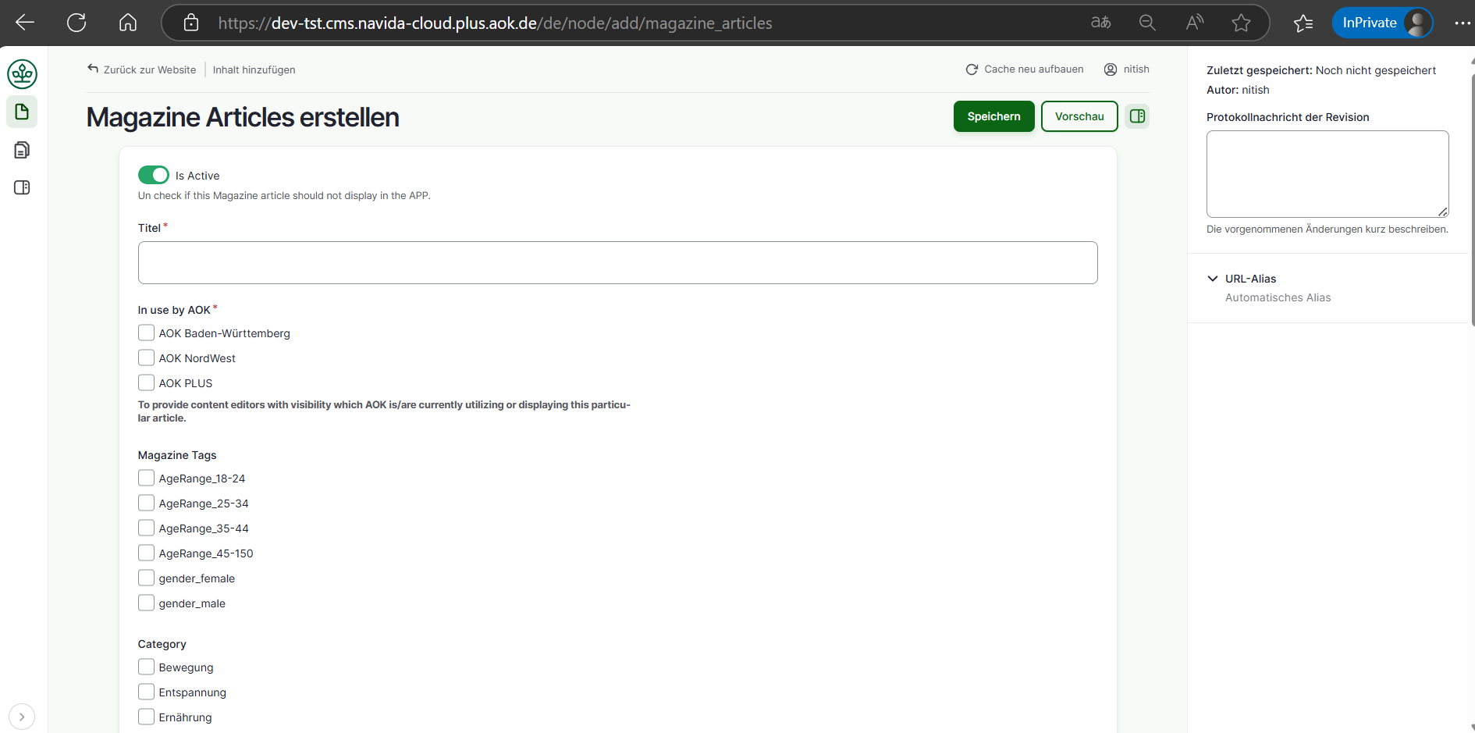The width and height of the screenshot is (1475, 733).
Task: Enable gender_male tag checkbox
Action: tap(146, 603)
